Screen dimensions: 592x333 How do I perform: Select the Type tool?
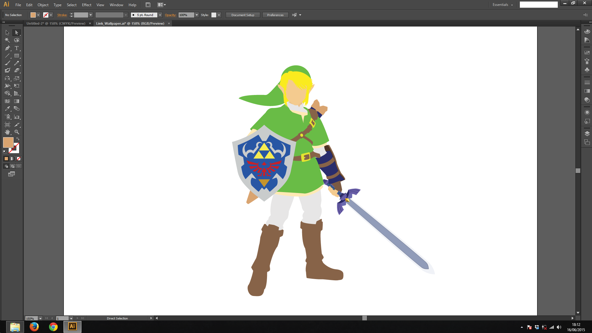click(17, 48)
